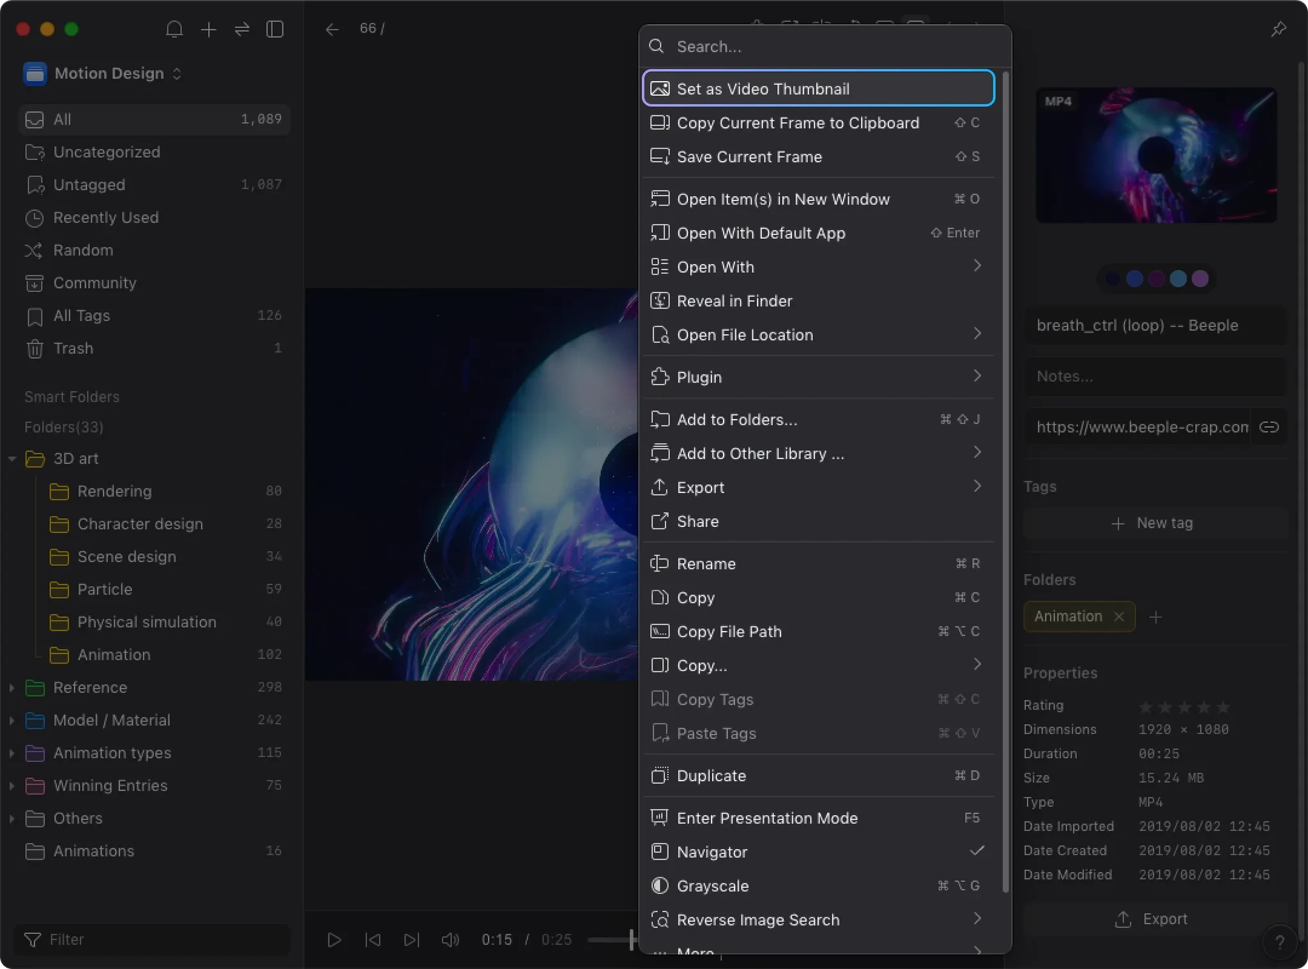This screenshot has height=969, width=1308.
Task: Go back with the left arrow icon
Action: (x=331, y=29)
